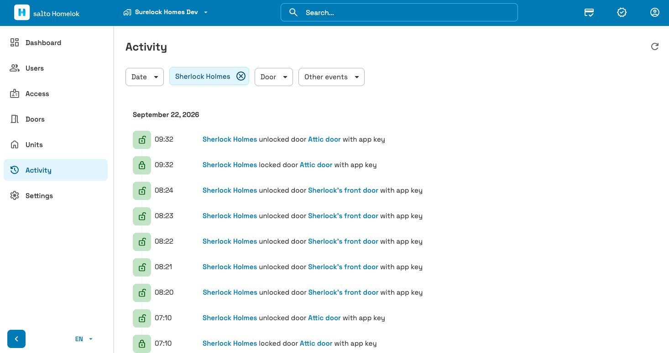Open the Access section

(x=56, y=94)
